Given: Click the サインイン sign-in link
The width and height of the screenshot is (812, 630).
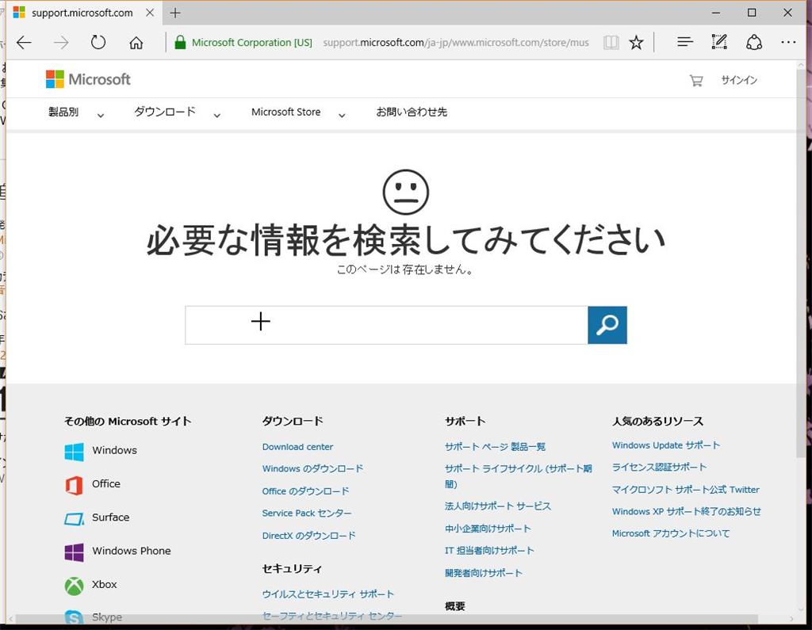Looking at the screenshot, I should [739, 80].
